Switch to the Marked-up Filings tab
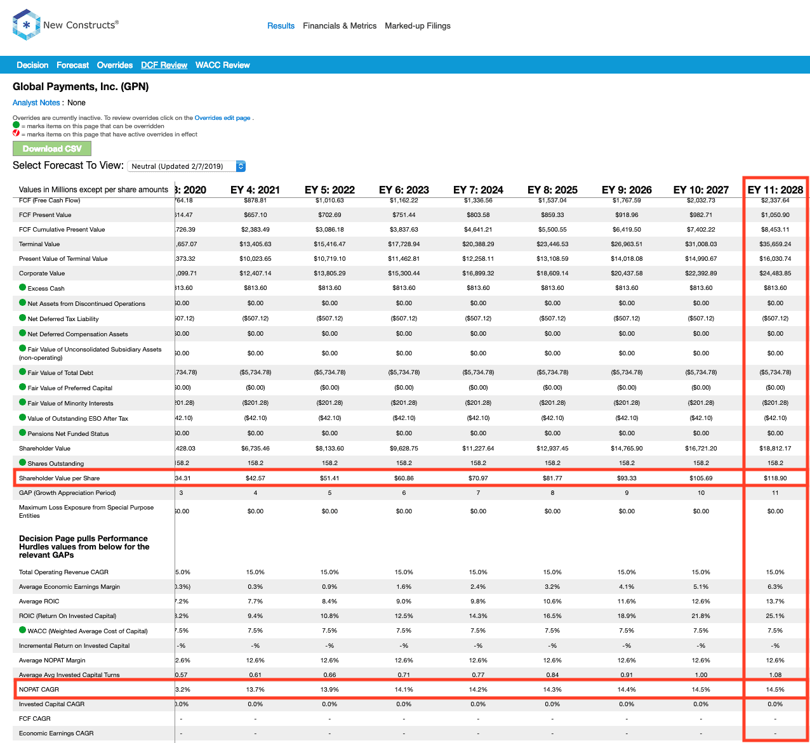The height and width of the screenshot is (743, 810). coord(418,26)
